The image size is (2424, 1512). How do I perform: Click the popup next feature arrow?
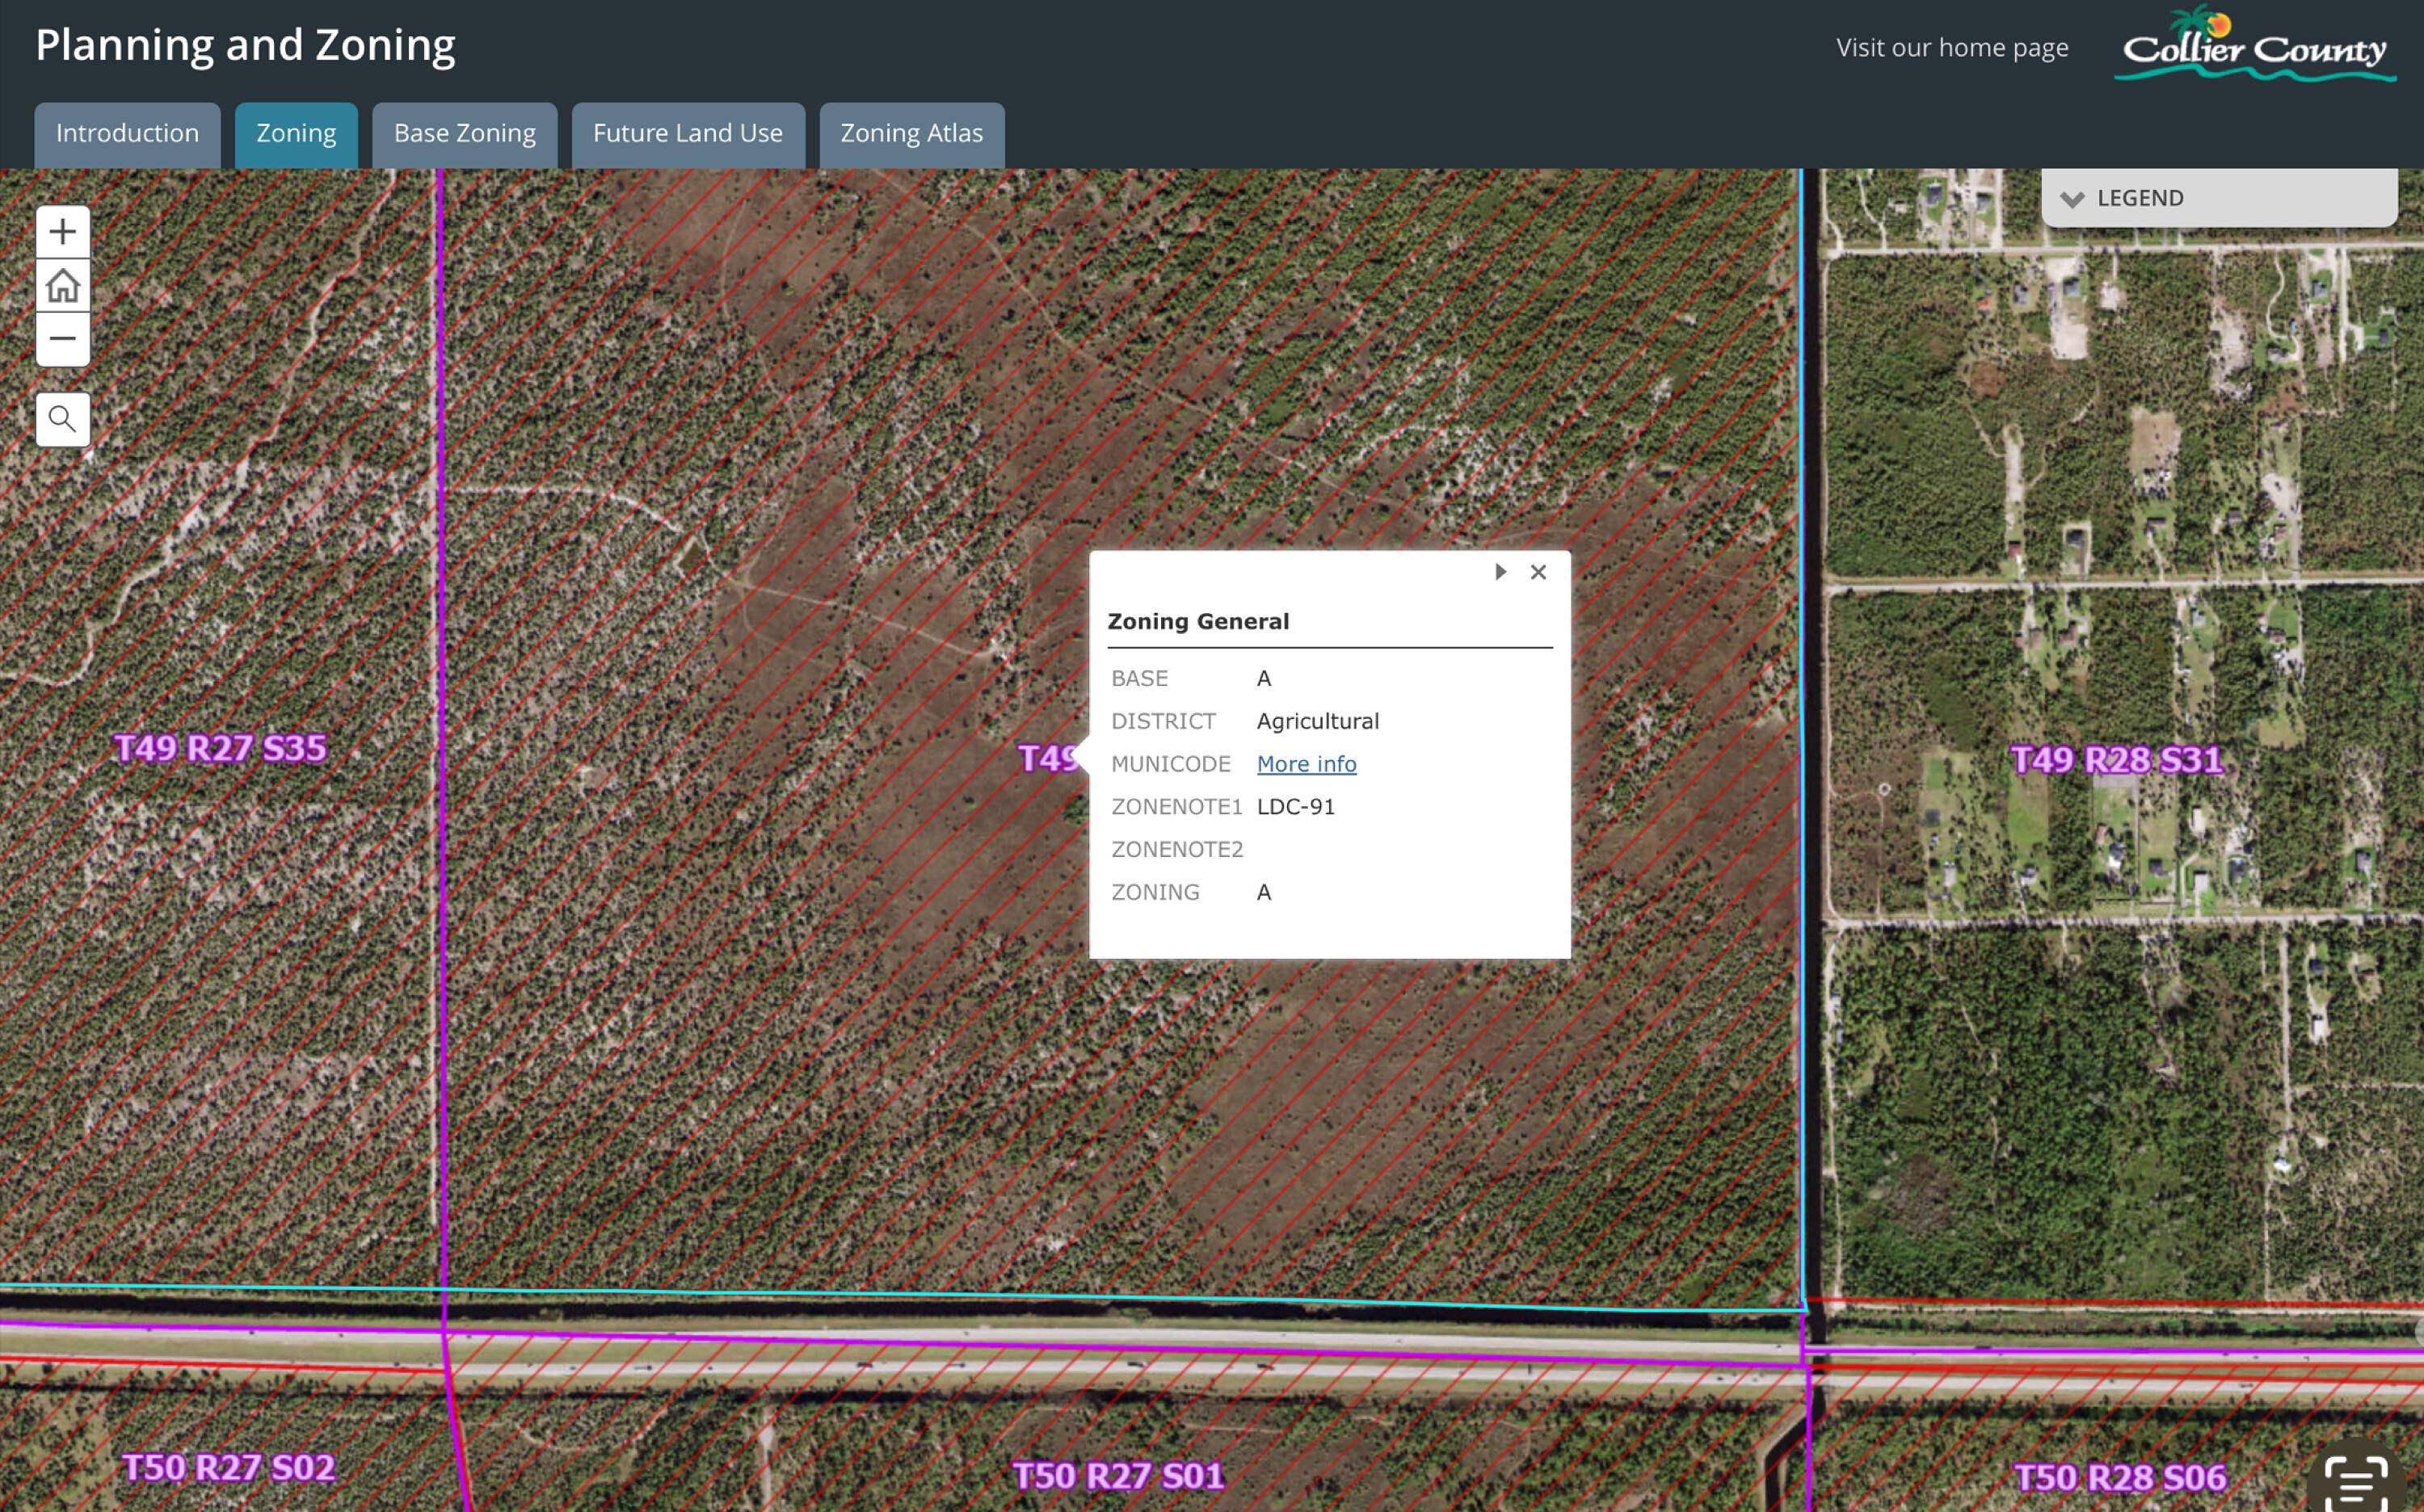pyautogui.click(x=1500, y=572)
